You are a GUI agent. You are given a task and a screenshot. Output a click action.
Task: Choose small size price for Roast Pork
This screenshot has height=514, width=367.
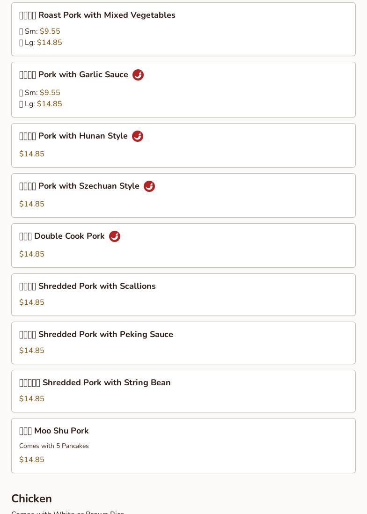(x=50, y=31)
